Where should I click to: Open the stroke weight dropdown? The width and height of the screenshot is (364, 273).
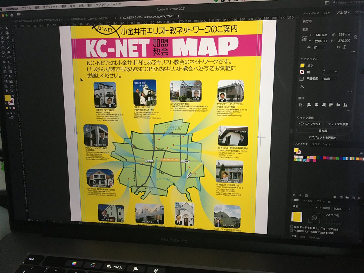coord(336,72)
